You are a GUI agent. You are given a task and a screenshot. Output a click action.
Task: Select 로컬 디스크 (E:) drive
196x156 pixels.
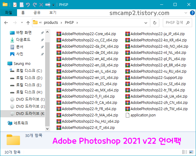click(29, 85)
